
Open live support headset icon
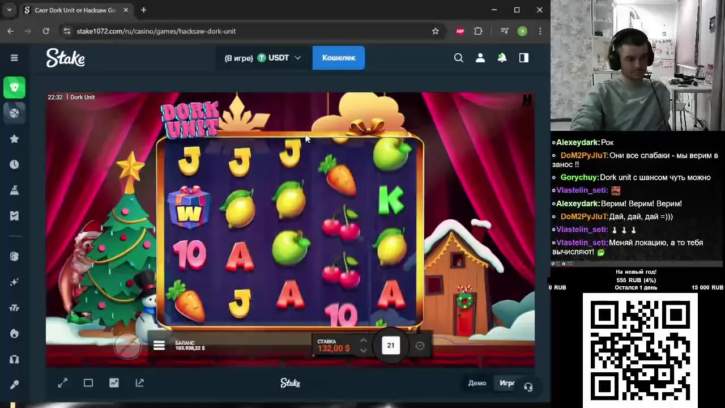(528, 387)
